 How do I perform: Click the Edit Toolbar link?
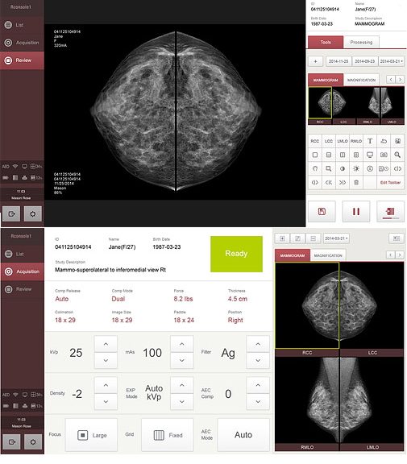390,183
